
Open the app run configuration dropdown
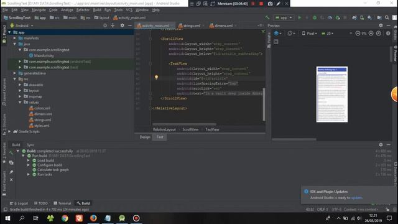point(284,17)
